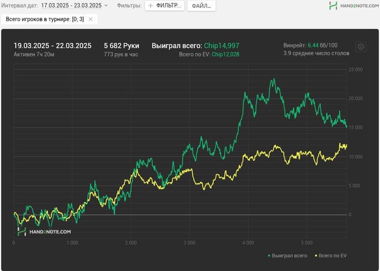Click the ФАЙЛ... button
Viewport: 380px width, 271px height.
pos(201,6)
